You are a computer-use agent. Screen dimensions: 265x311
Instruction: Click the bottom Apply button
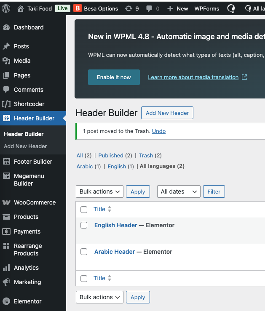pos(138,297)
